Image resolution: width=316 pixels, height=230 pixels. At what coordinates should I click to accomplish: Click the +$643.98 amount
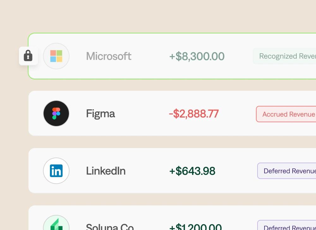[x=192, y=171]
